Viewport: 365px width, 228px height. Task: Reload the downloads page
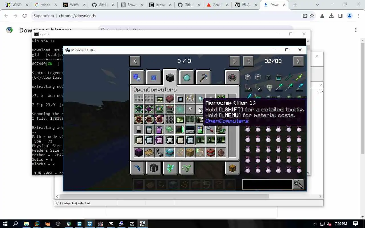point(25,16)
